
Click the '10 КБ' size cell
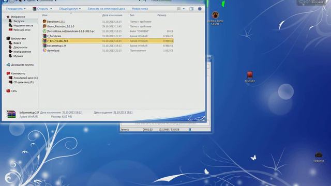pos(170,31)
